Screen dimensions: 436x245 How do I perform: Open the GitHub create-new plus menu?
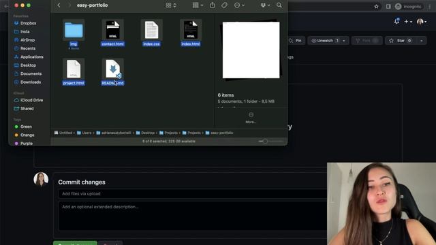pyautogui.click(x=408, y=21)
